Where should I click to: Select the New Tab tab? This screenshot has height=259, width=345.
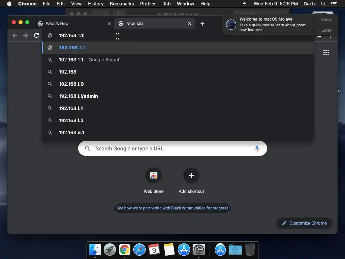tap(154, 24)
